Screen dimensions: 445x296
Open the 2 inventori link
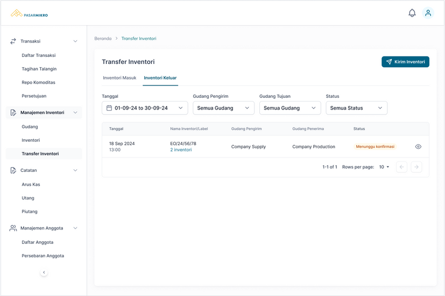click(x=181, y=150)
